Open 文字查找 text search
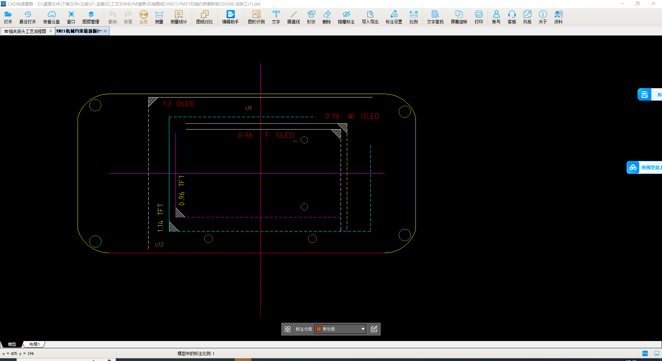This screenshot has width=662, height=361. pyautogui.click(x=435, y=17)
